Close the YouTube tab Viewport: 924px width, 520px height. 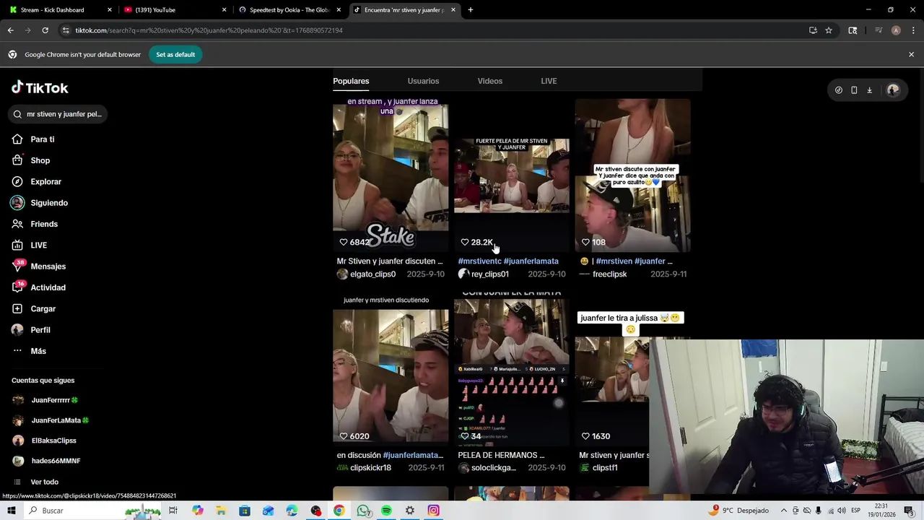click(224, 10)
